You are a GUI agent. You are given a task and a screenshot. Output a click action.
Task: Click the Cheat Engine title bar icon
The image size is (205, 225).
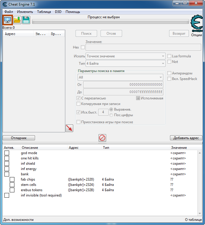(x=5, y=4)
